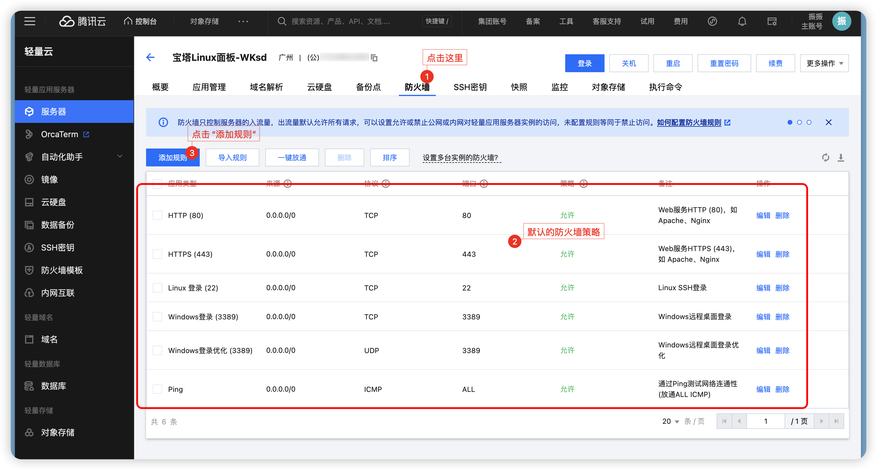Check the HTTPS (443) rule
877x470 pixels.
(157, 254)
